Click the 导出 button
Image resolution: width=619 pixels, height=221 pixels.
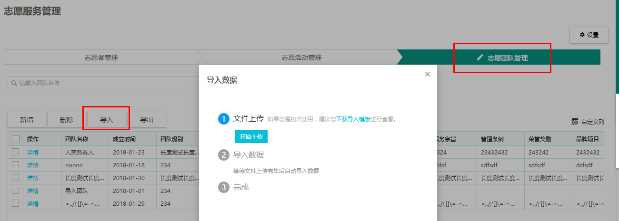[x=147, y=120]
